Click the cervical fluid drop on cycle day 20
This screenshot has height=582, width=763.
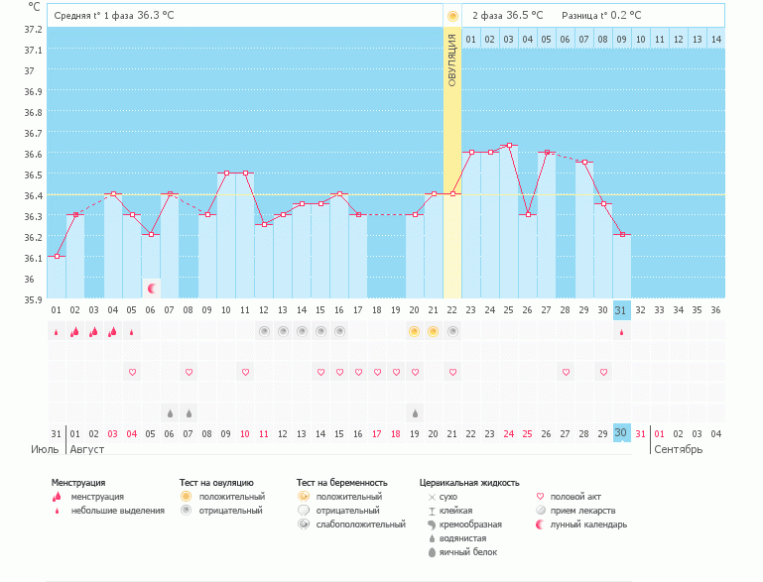pyautogui.click(x=415, y=412)
